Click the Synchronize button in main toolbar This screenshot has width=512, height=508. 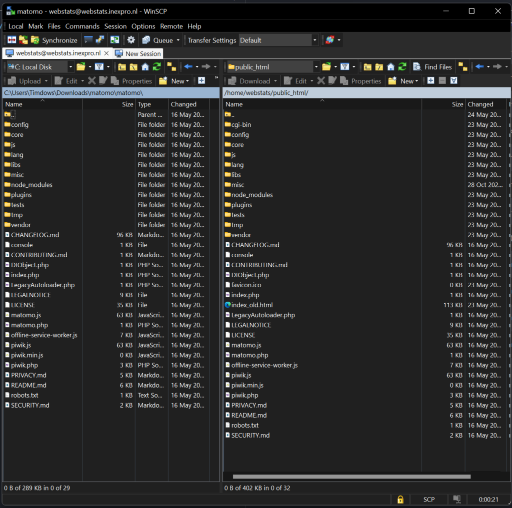[54, 40]
